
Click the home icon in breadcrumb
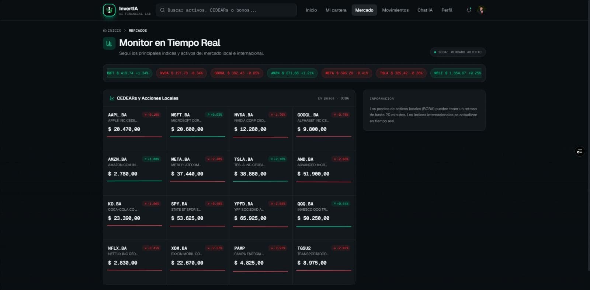point(105,31)
